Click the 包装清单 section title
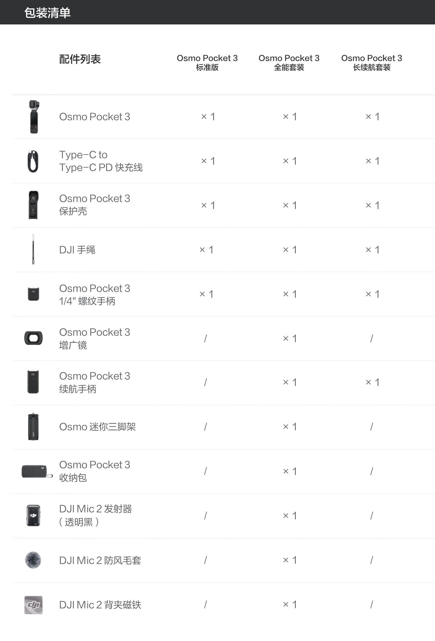435x641 pixels. [x=48, y=13]
